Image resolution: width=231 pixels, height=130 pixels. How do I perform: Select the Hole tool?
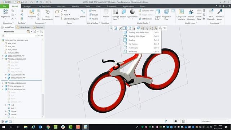coord(92,10)
